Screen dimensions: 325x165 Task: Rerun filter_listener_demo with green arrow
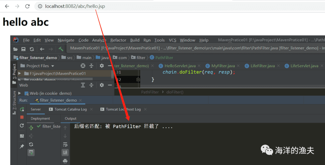[x=22, y=109]
